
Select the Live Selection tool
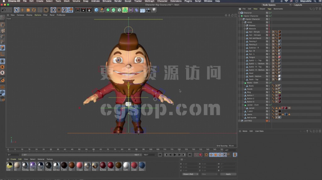pyautogui.click(x=17, y=10)
